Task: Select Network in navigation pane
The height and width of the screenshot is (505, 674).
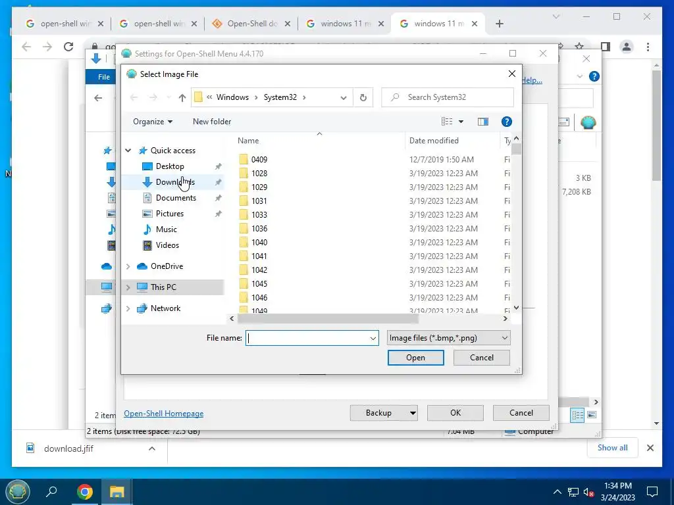Action: (x=165, y=308)
